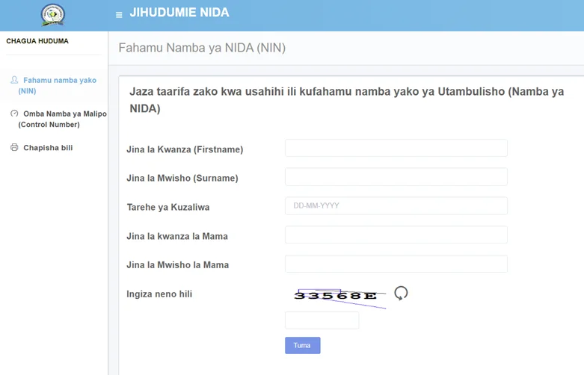This screenshot has height=375, width=584.
Task: Toggle the hamburger menu icon
Action: click(119, 15)
